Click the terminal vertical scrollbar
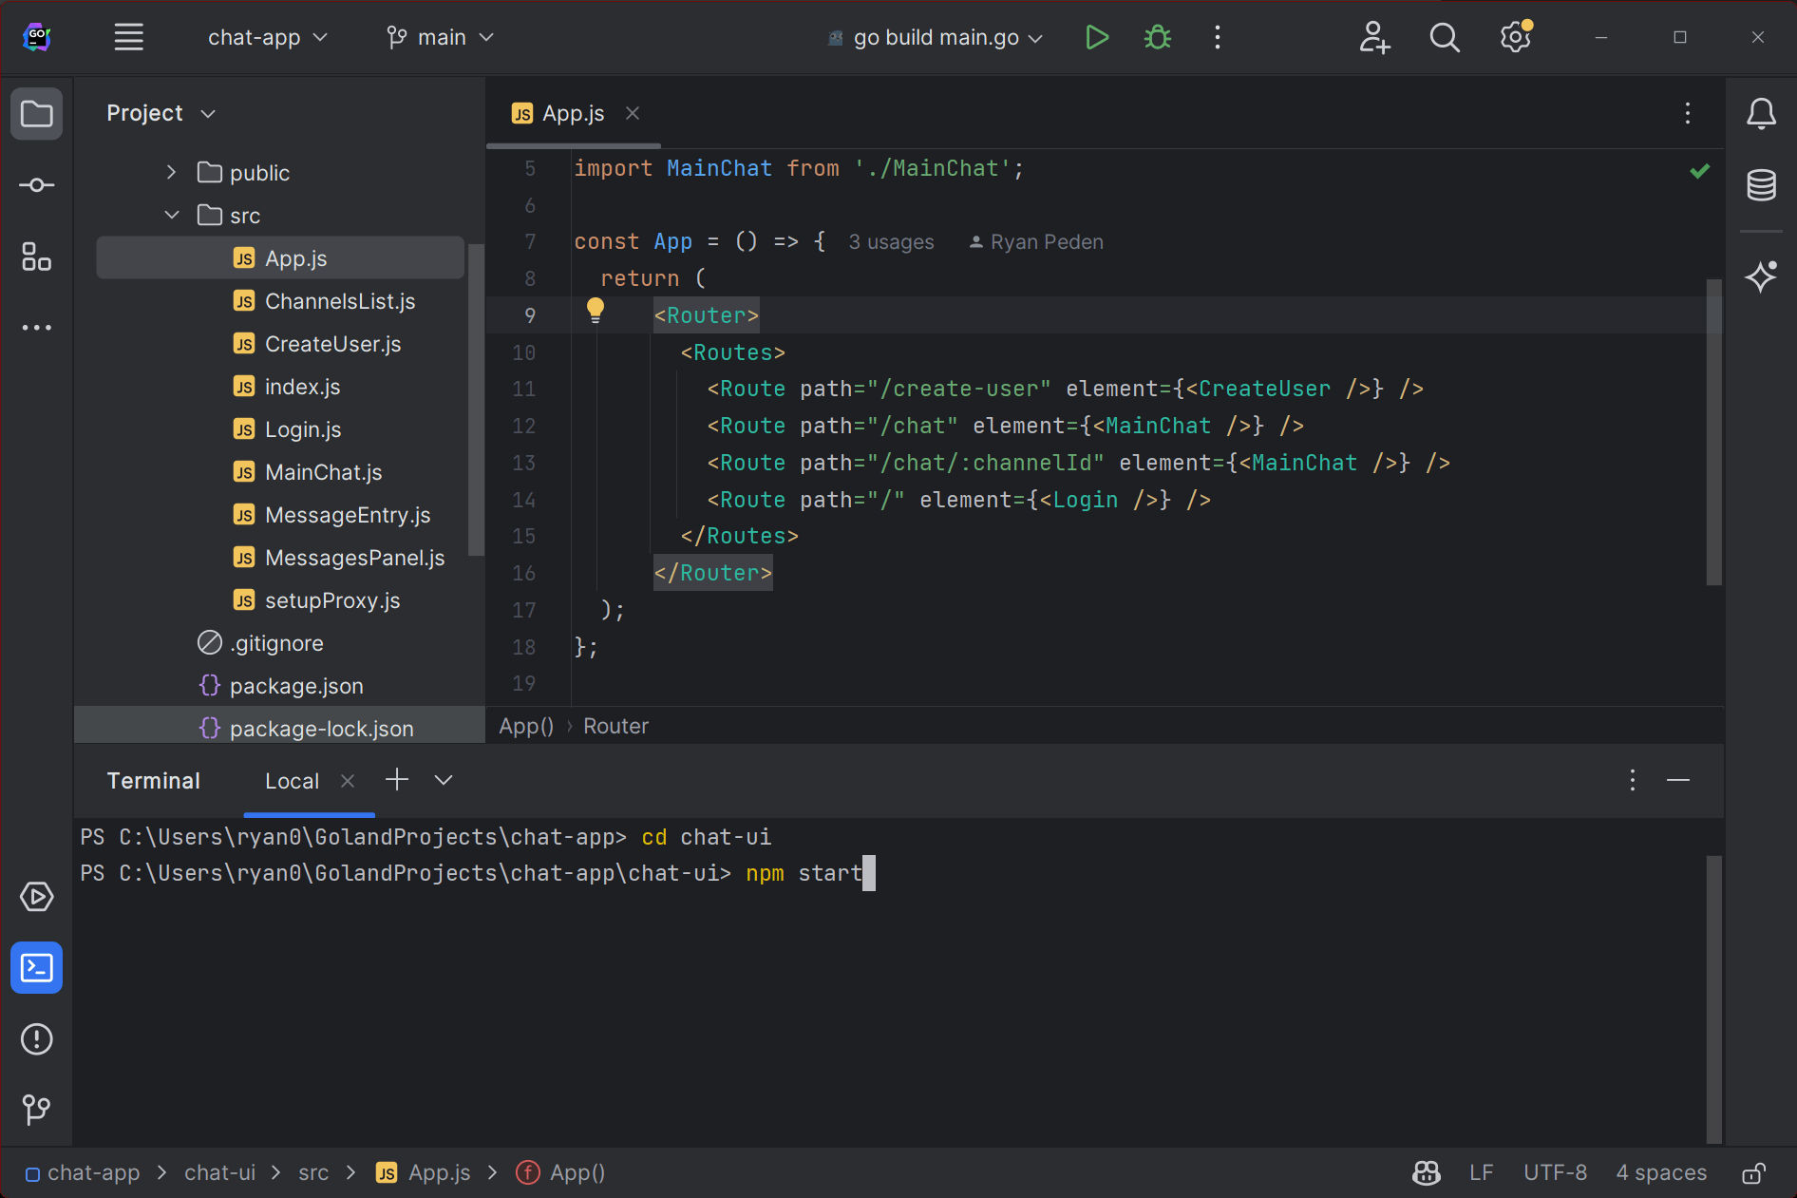This screenshot has height=1198, width=1797. click(x=1713, y=998)
